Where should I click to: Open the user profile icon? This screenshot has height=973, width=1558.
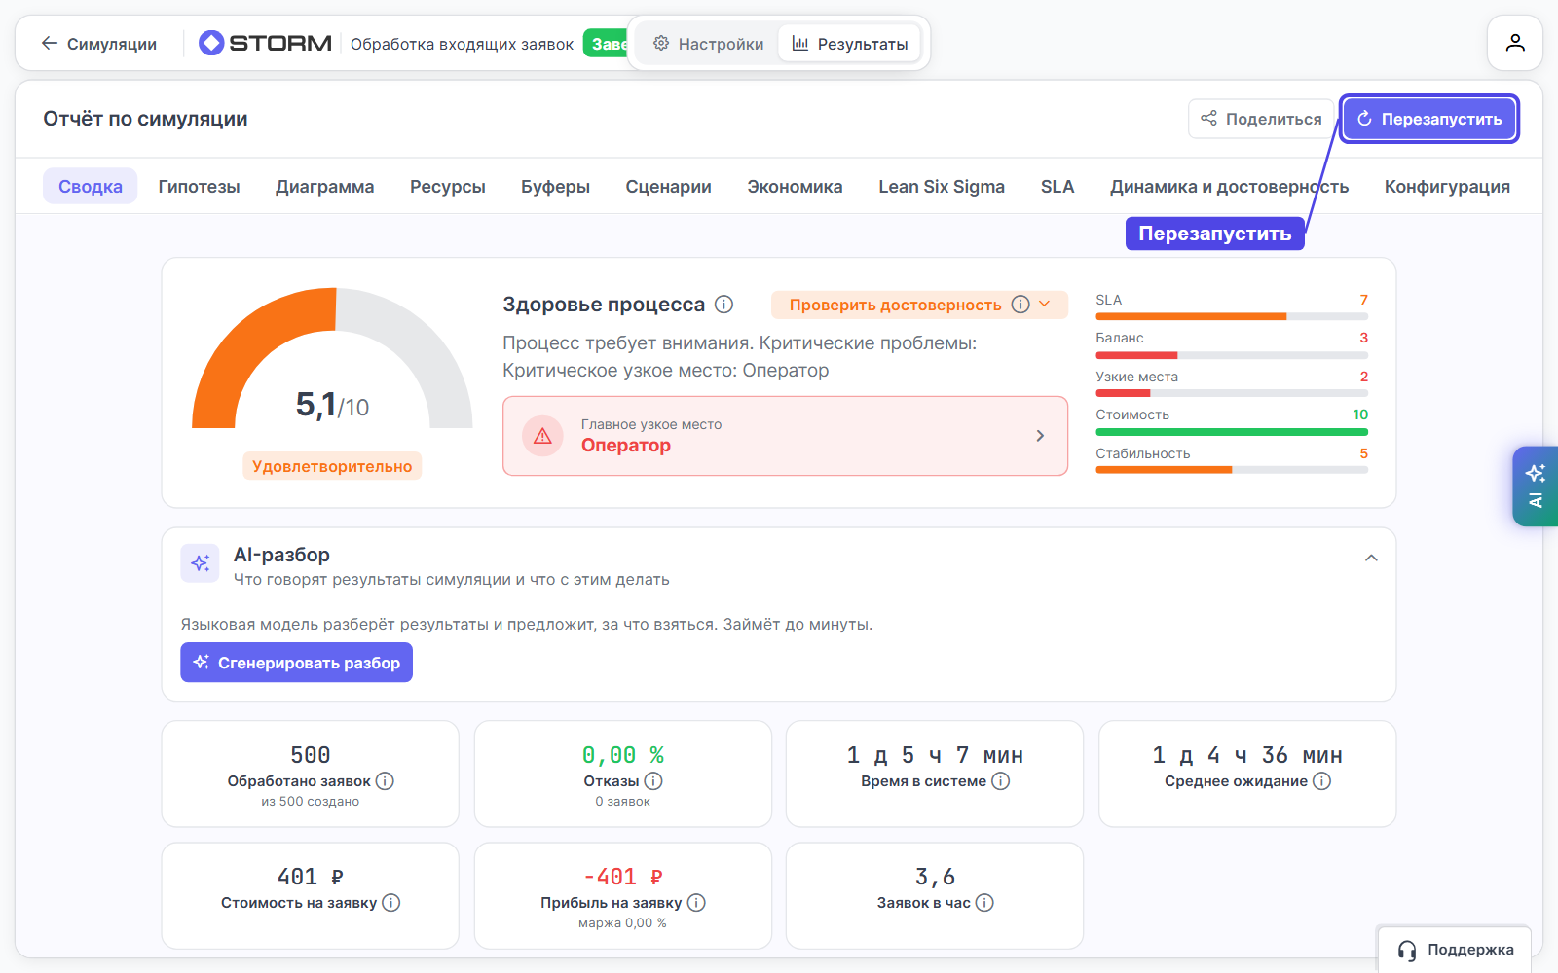pos(1515,43)
